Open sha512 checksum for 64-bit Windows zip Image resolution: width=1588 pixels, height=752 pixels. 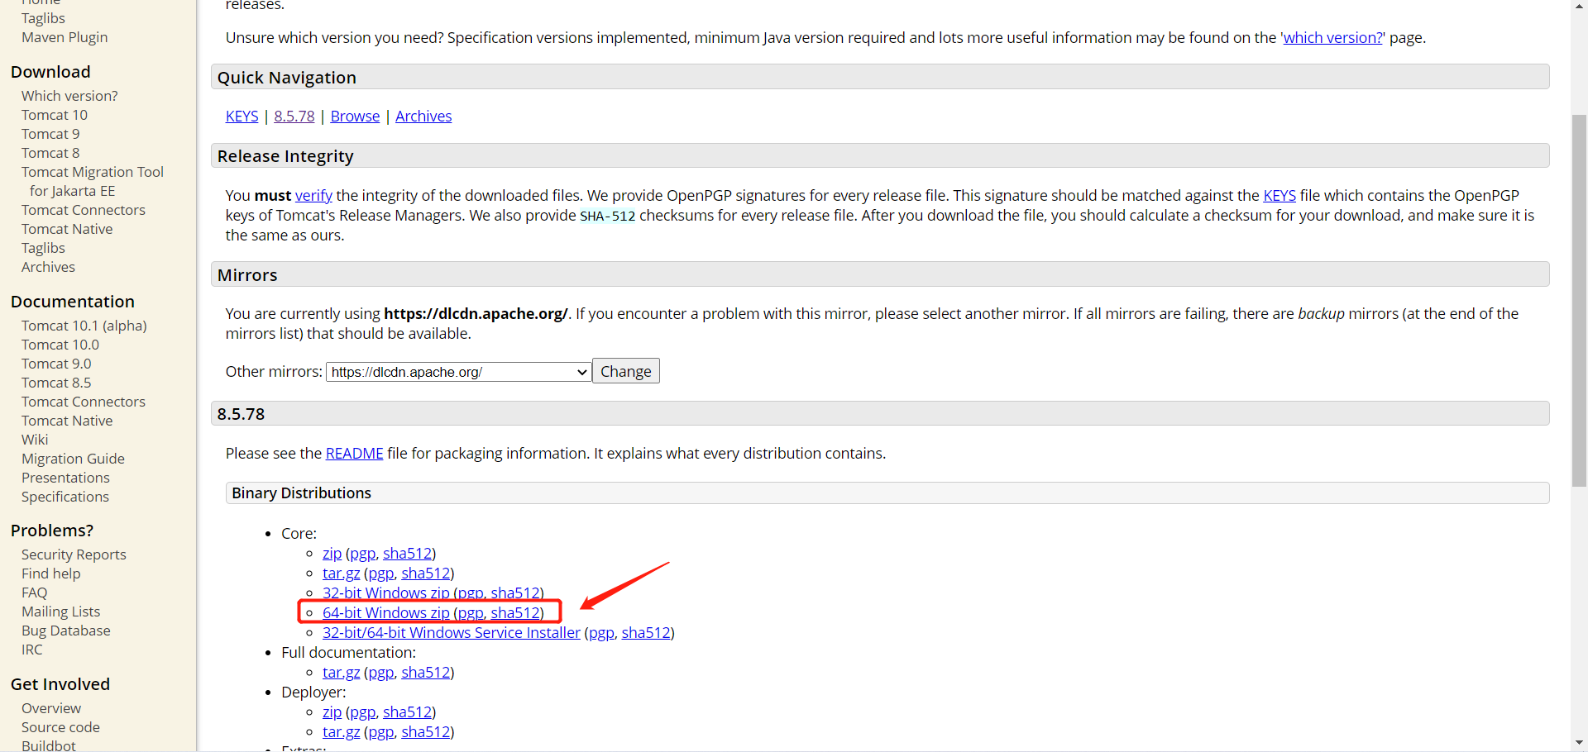coord(515,613)
